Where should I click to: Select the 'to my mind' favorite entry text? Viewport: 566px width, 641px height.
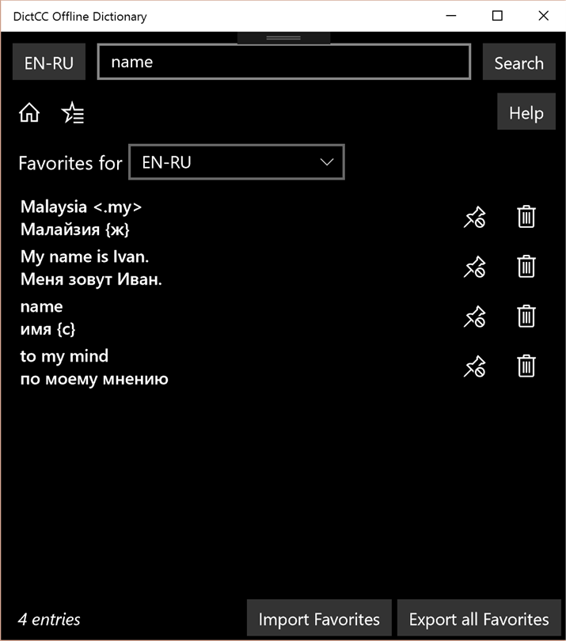click(94, 367)
